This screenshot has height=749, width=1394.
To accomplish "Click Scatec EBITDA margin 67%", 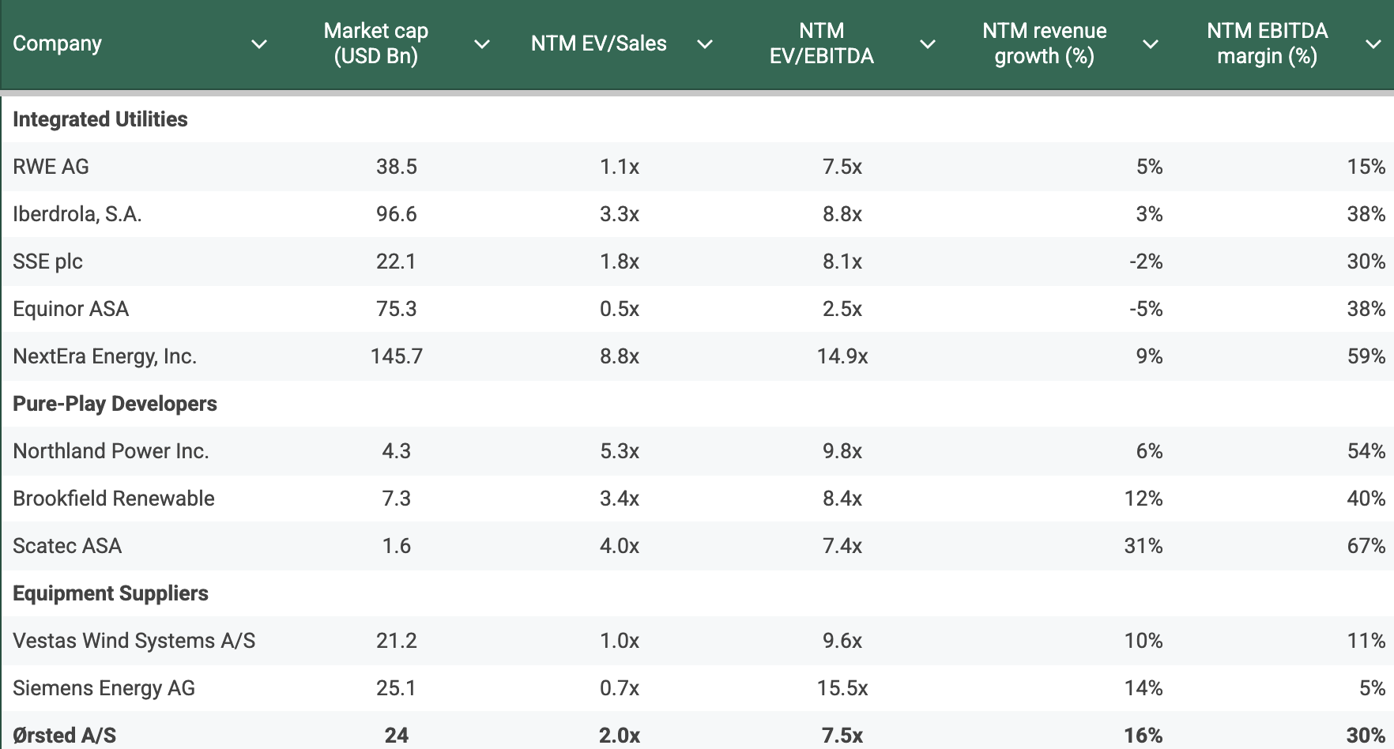I will [x=1366, y=546].
